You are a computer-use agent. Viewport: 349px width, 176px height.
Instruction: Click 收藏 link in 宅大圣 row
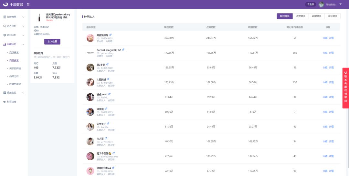coord(325,141)
